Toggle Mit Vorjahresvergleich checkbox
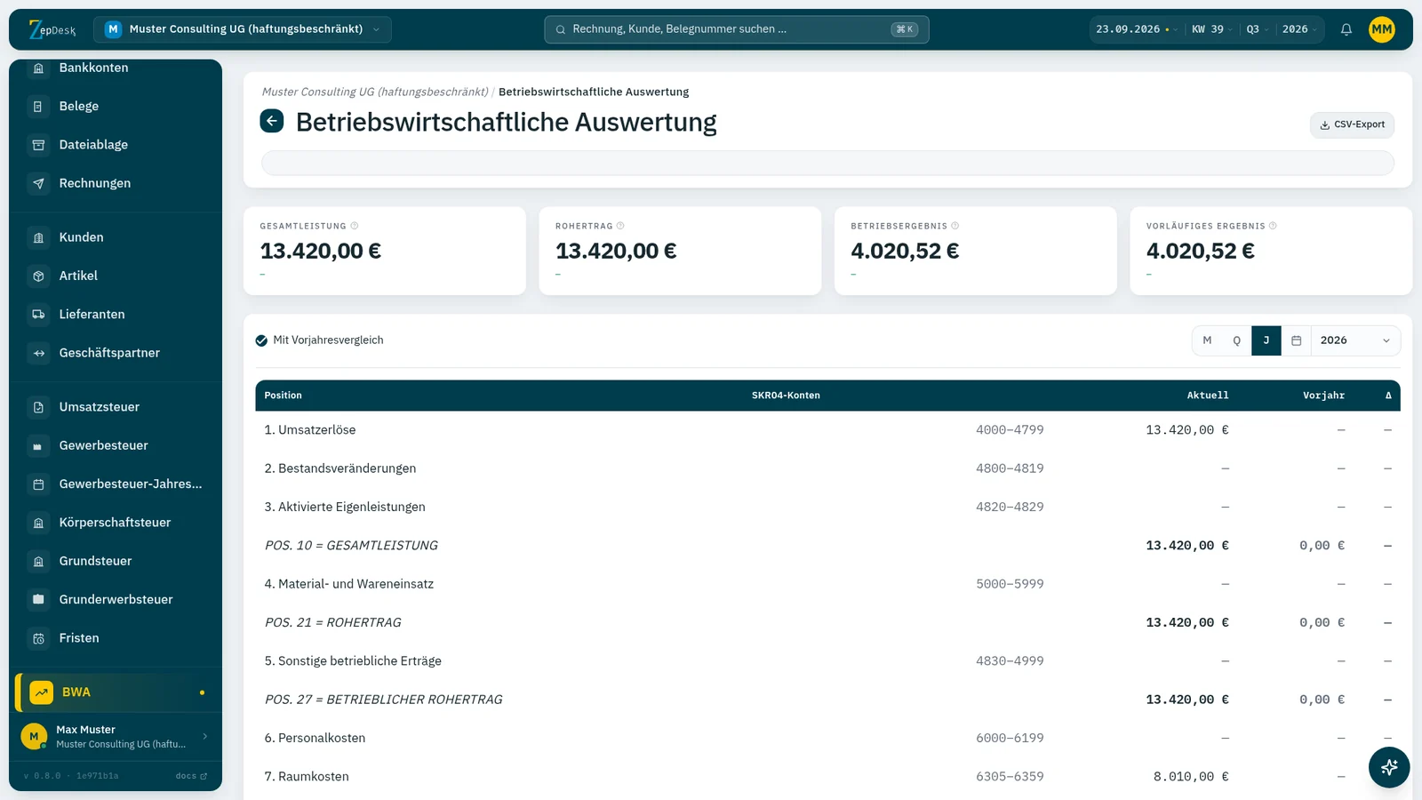 point(261,340)
